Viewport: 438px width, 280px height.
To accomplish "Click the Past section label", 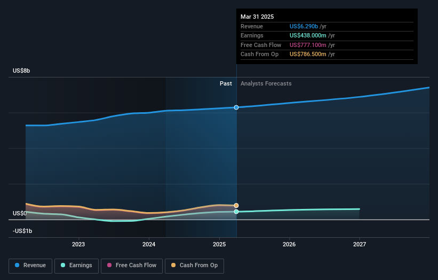I will [x=226, y=84].
